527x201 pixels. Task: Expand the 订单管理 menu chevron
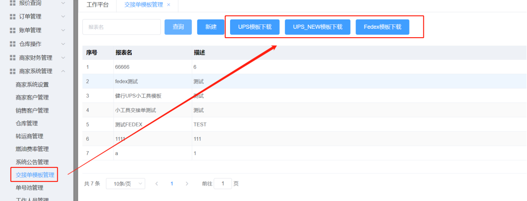pyautogui.click(x=63, y=17)
